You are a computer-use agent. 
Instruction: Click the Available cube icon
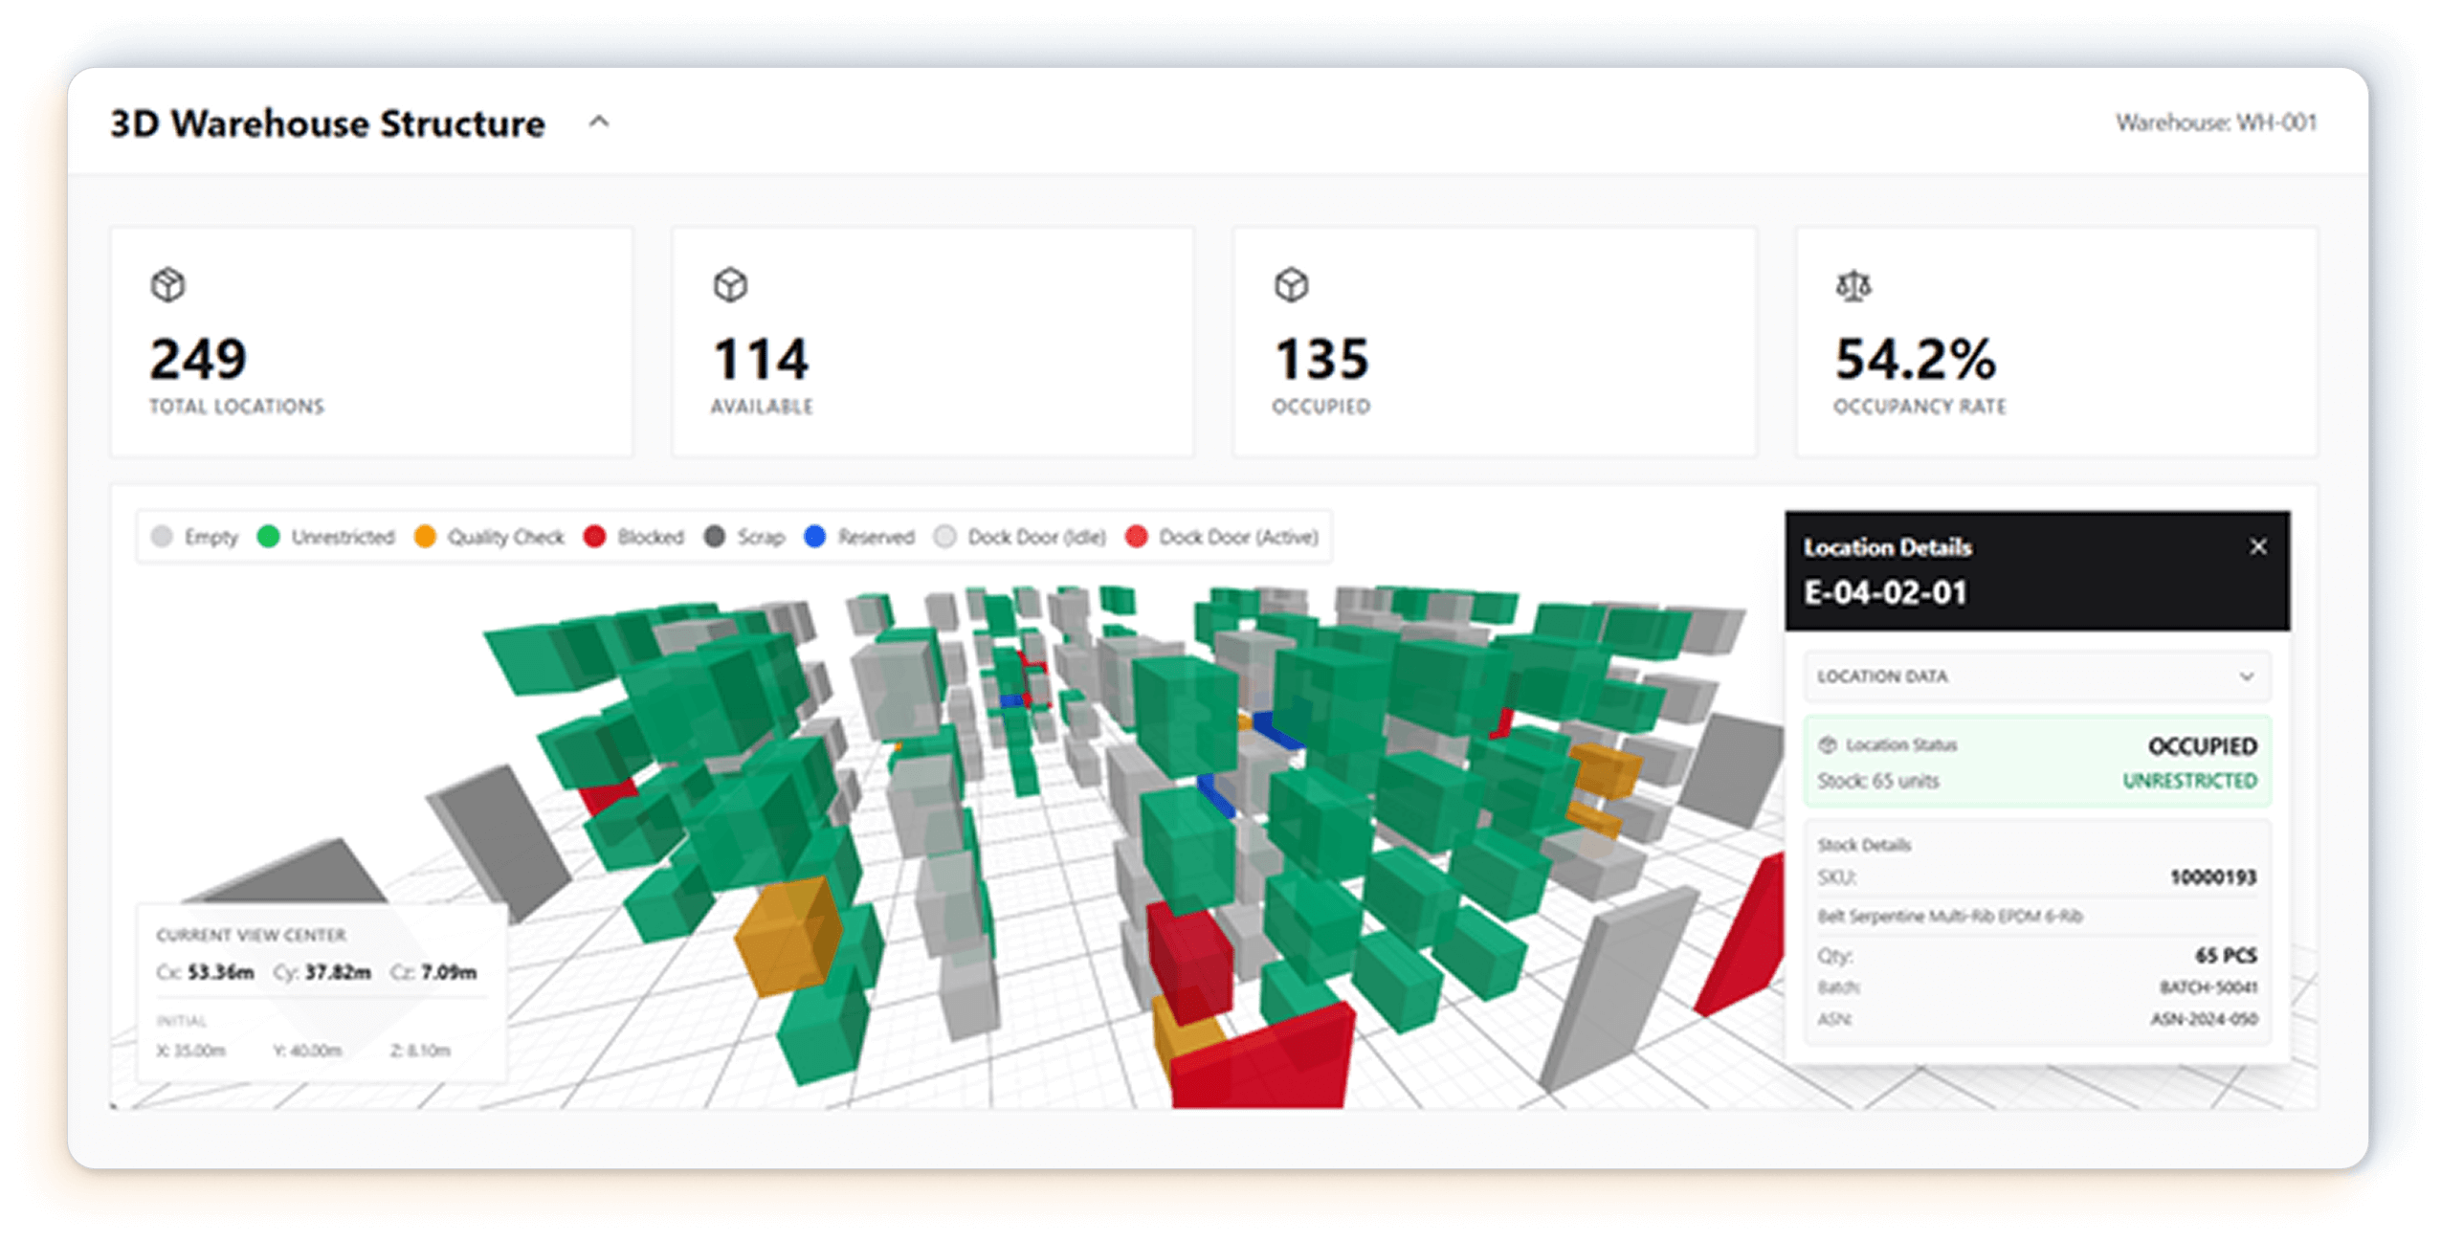(x=730, y=285)
